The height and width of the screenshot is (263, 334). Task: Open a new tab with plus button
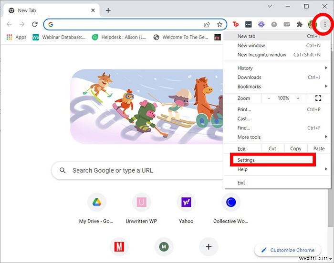pyautogui.click(x=108, y=10)
